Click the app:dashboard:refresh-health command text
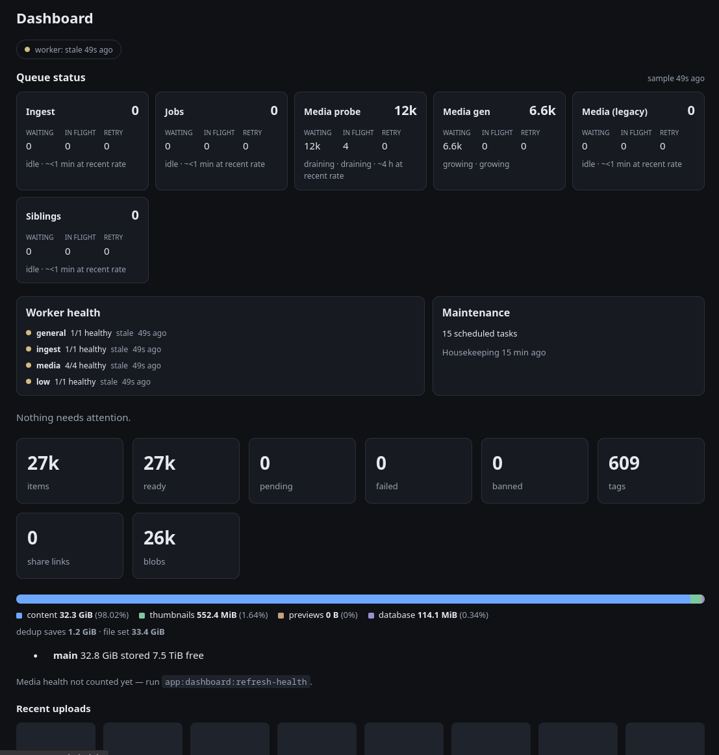Image resolution: width=719 pixels, height=755 pixels. coord(236,682)
